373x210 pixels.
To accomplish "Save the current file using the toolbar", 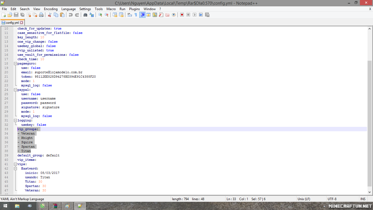I will [16, 15].
